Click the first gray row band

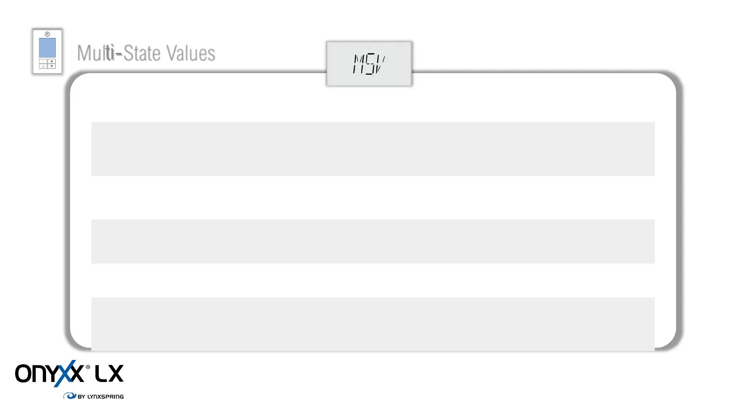[373, 149]
